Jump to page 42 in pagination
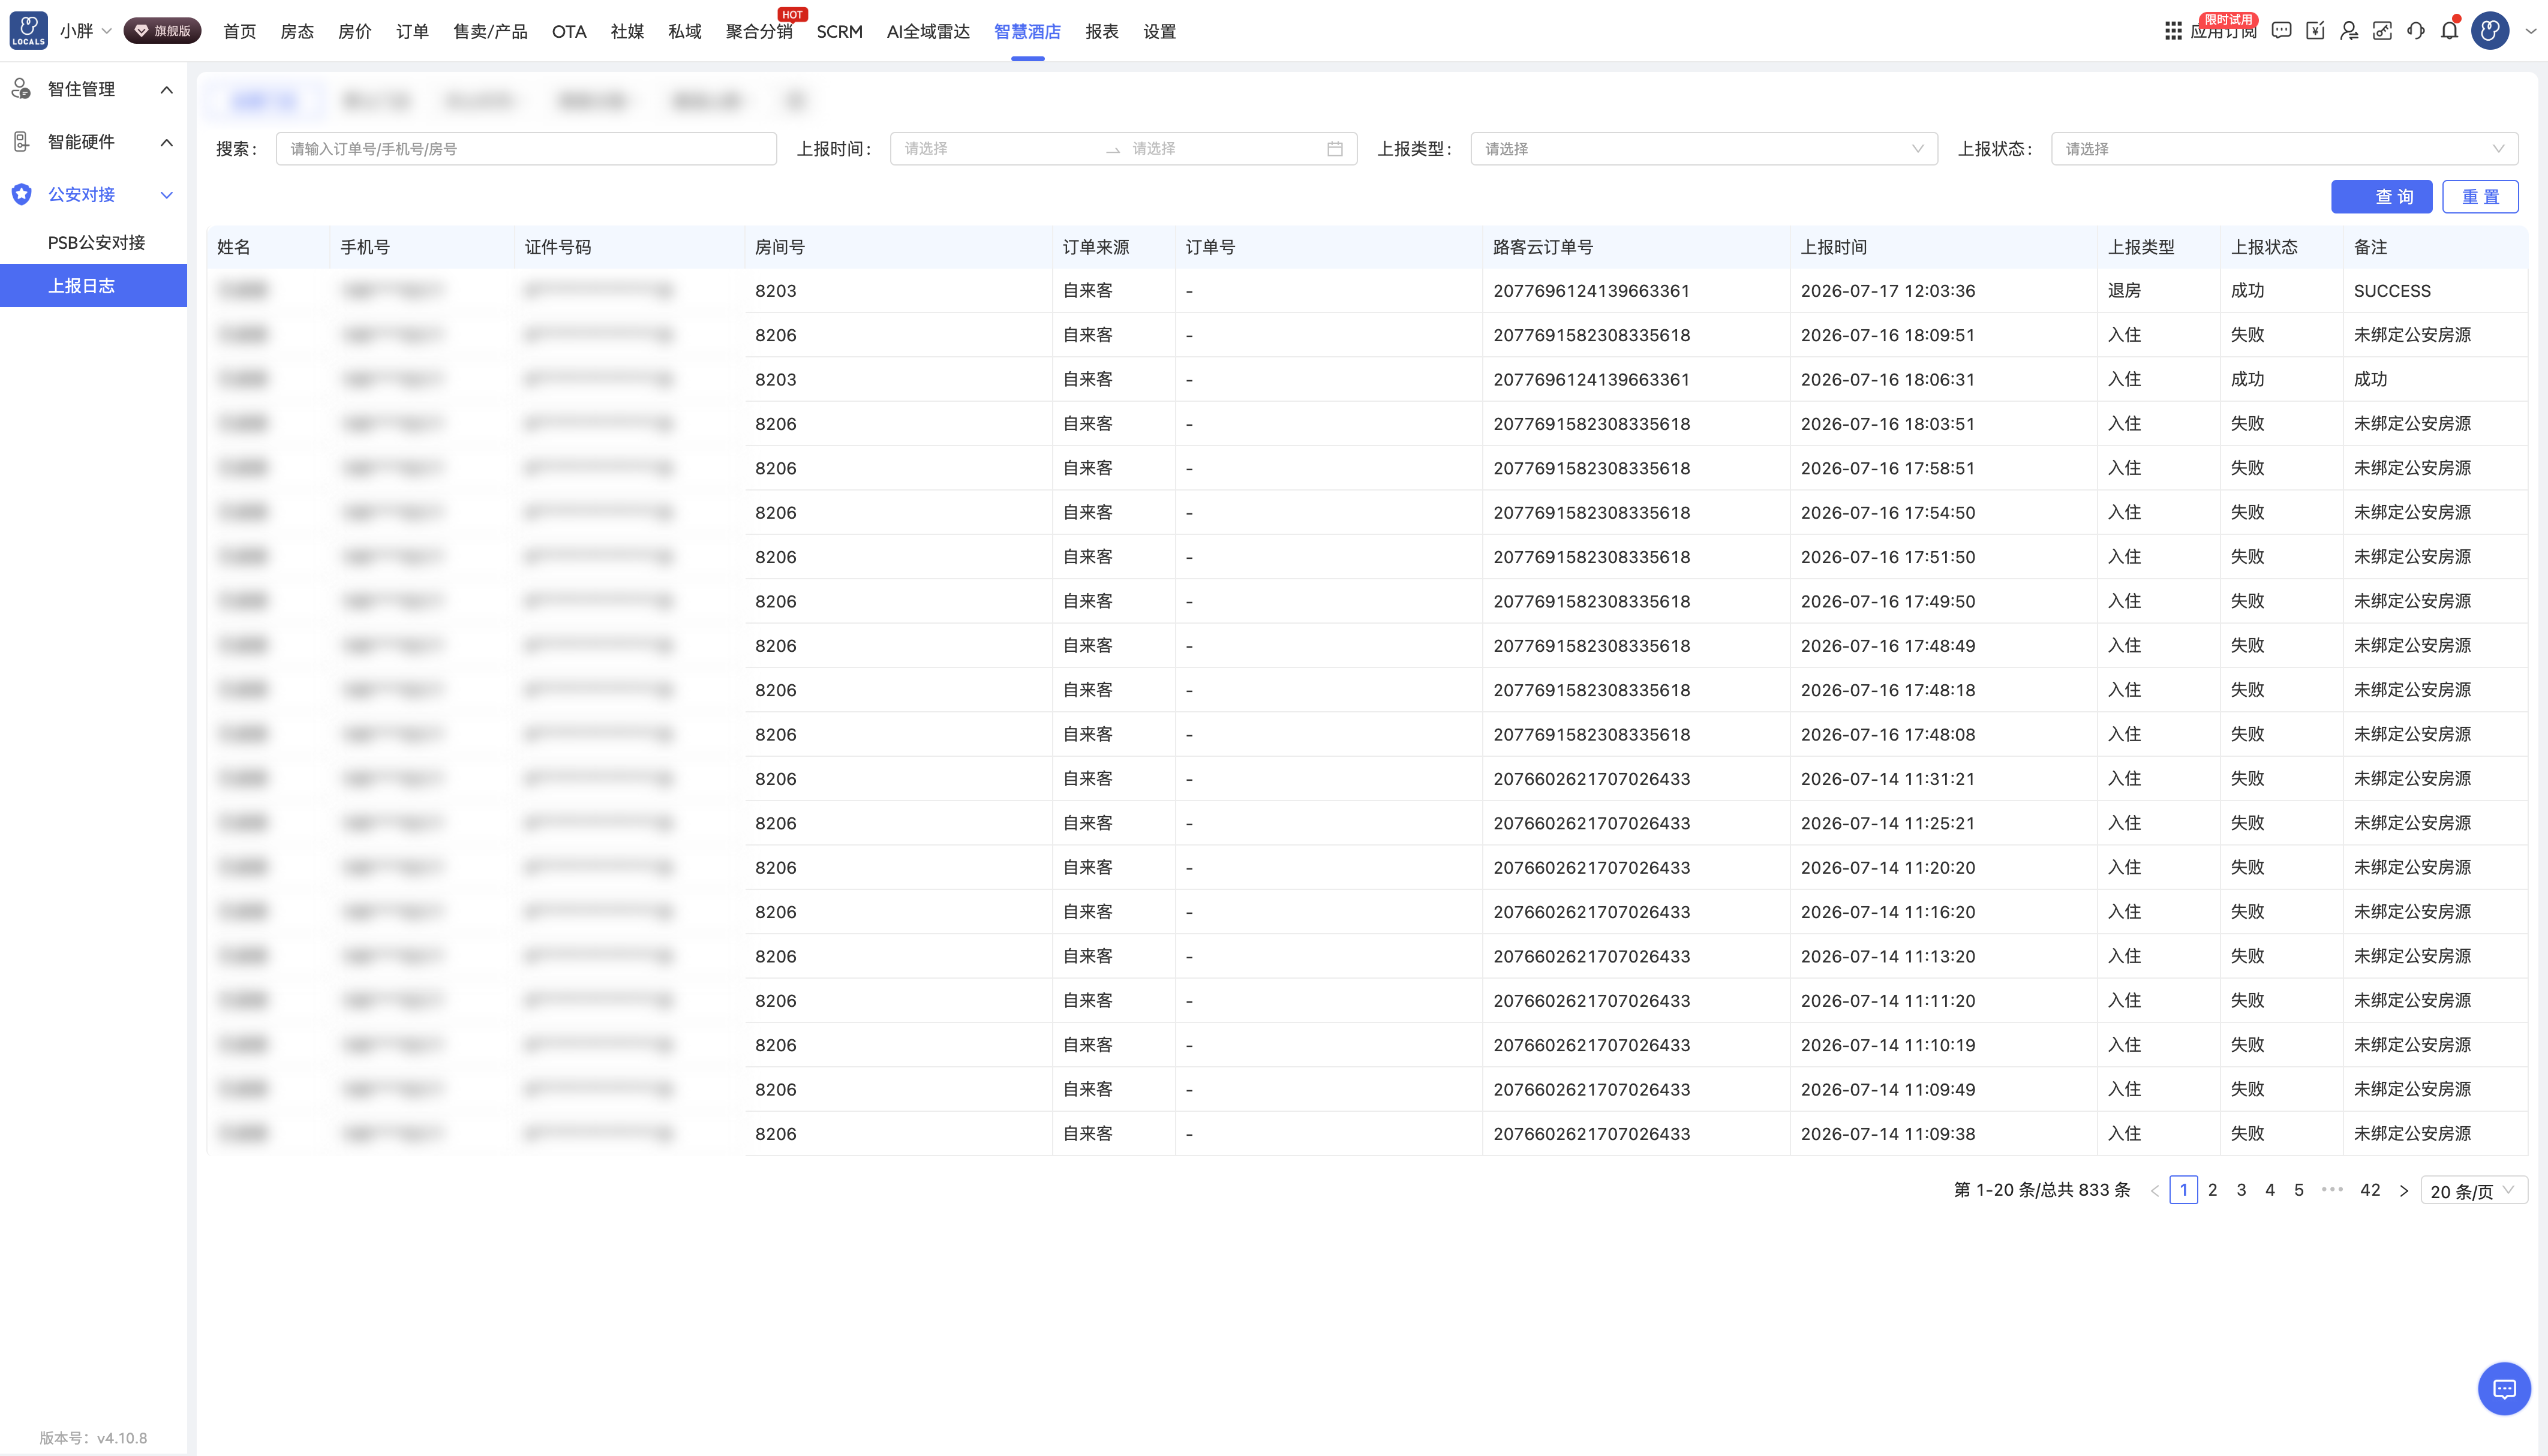 [x=2370, y=1190]
